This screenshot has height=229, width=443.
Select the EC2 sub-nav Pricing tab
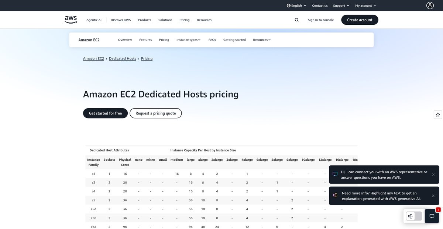click(x=164, y=40)
